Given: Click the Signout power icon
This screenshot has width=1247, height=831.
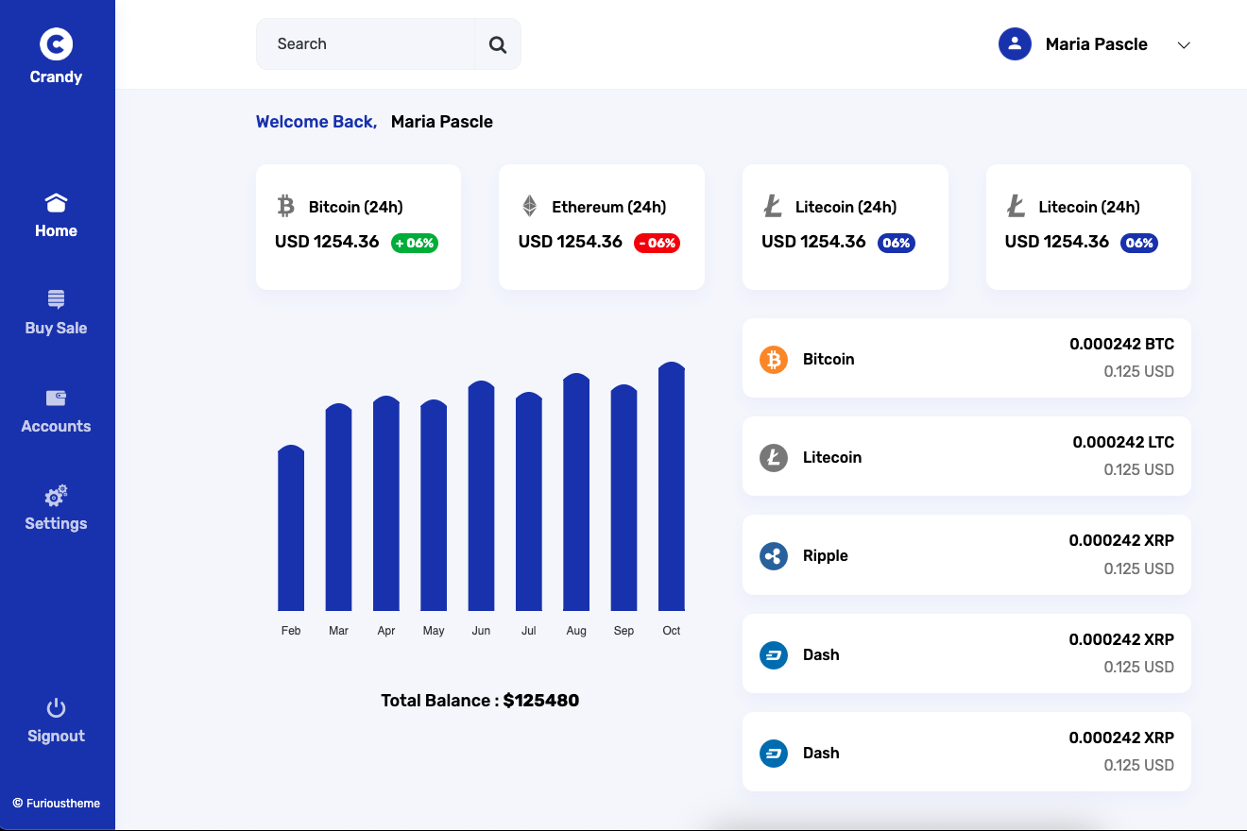Looking at the screenshot, I should click(x=56, y=708).
